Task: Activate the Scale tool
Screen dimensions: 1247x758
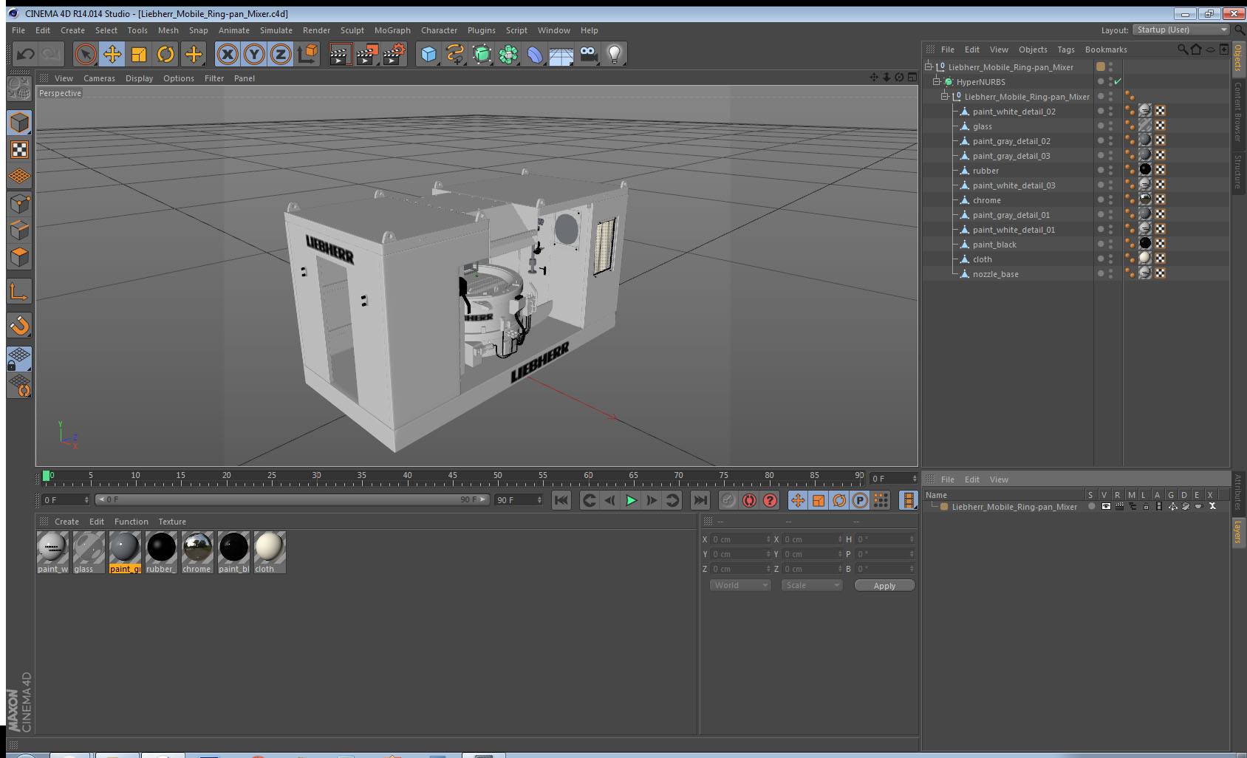Action: (139, 54)
